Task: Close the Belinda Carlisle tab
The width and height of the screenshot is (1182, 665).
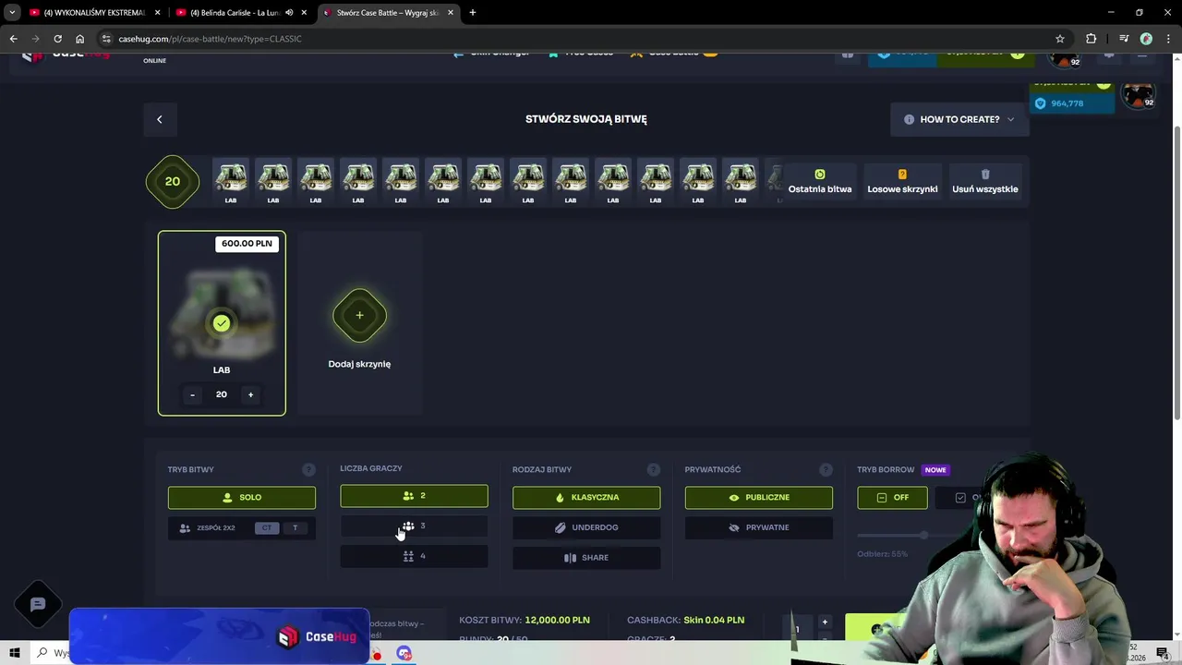Action: 304,13
